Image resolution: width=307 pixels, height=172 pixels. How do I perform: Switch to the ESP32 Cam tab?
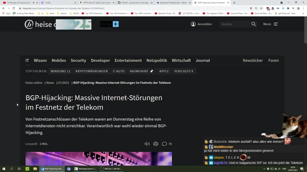(96, 3)
